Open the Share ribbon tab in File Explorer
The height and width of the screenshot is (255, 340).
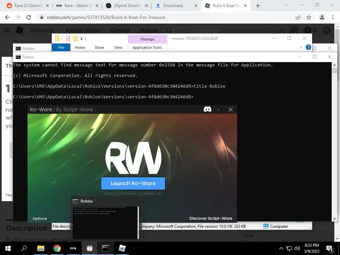[99, 47]
